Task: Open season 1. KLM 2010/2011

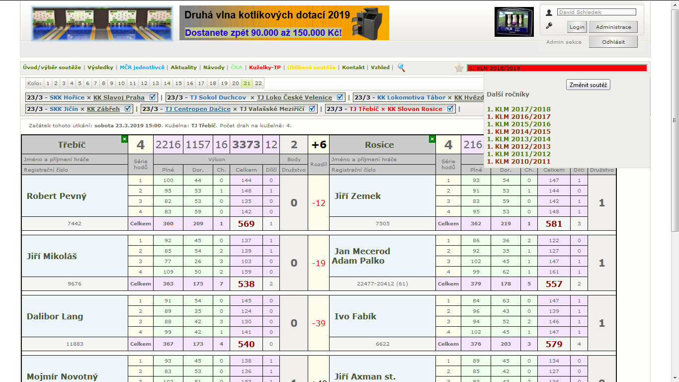Action: coord(519,162)
